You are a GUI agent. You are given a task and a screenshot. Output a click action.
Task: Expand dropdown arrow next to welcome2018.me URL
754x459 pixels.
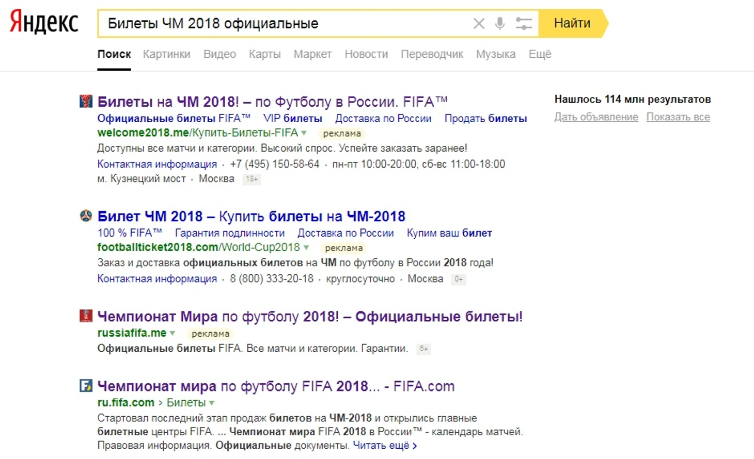304,133
